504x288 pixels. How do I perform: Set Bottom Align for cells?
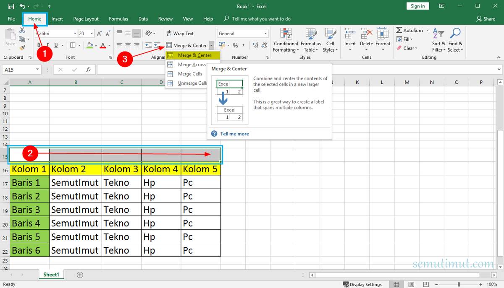[x=136, y=34]
